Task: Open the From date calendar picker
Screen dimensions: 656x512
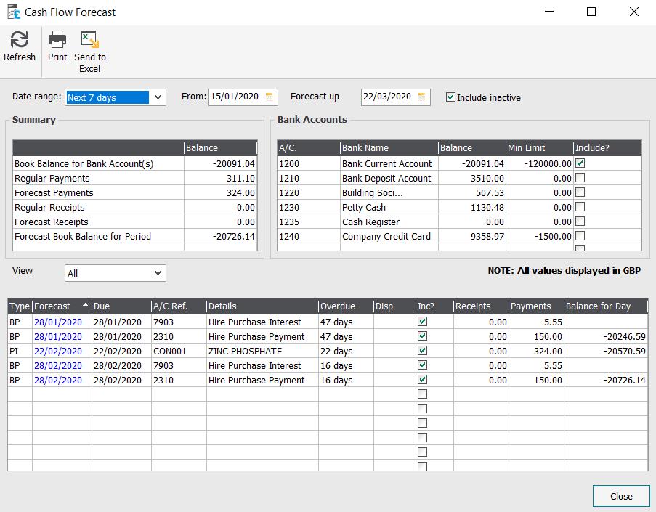Action: tap(270, 97)
